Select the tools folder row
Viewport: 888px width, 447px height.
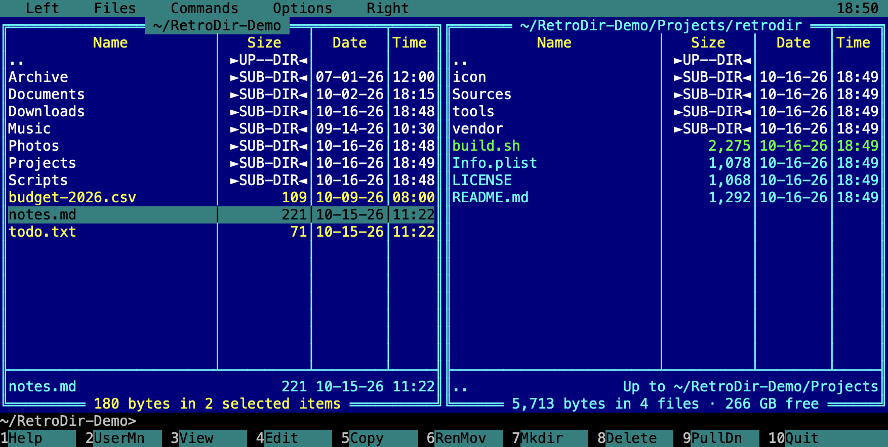[665, 111]
